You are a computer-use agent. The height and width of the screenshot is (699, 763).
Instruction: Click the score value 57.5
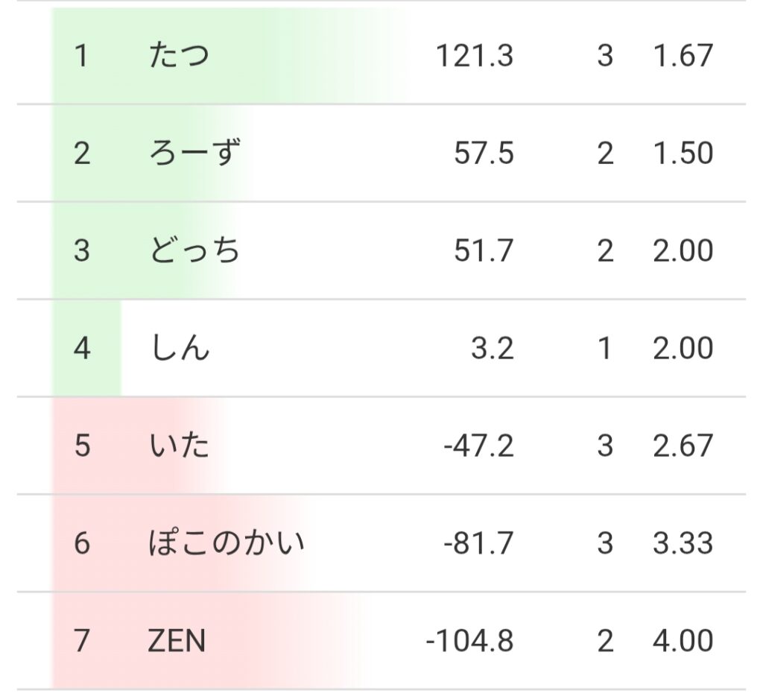tap(484, 154)
